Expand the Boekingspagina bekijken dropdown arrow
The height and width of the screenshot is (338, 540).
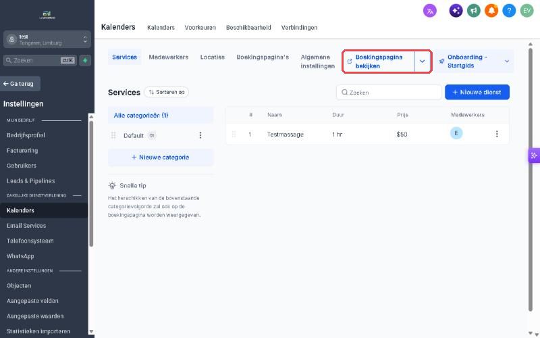(423, 62)
